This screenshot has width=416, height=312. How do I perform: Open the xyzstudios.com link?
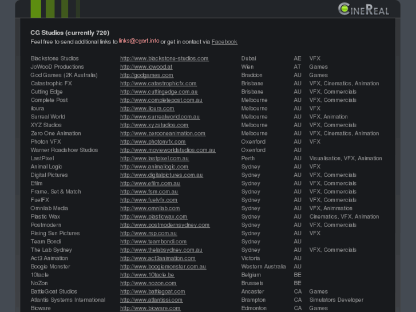[154, 125]
